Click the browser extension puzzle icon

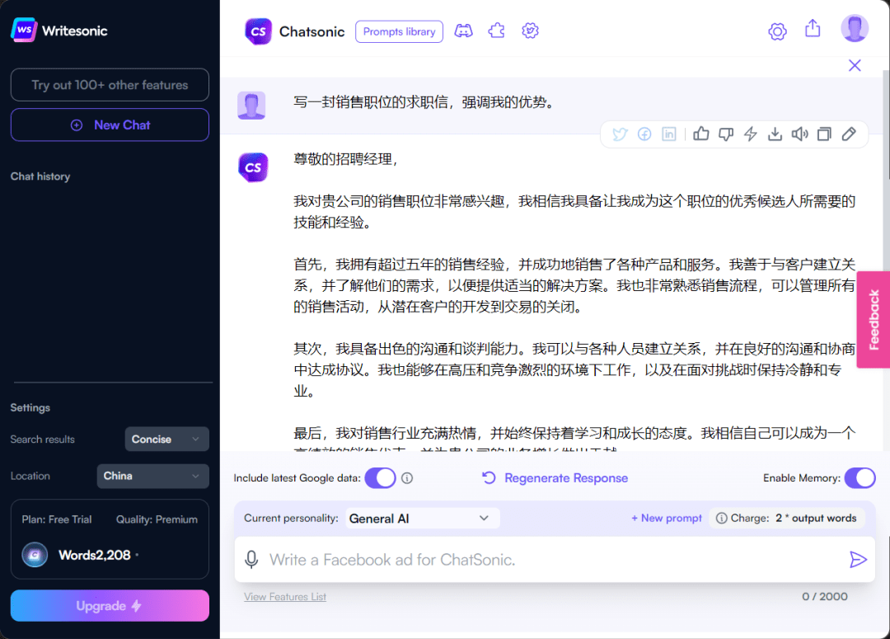pyautogui.click(x=496, y=30)
